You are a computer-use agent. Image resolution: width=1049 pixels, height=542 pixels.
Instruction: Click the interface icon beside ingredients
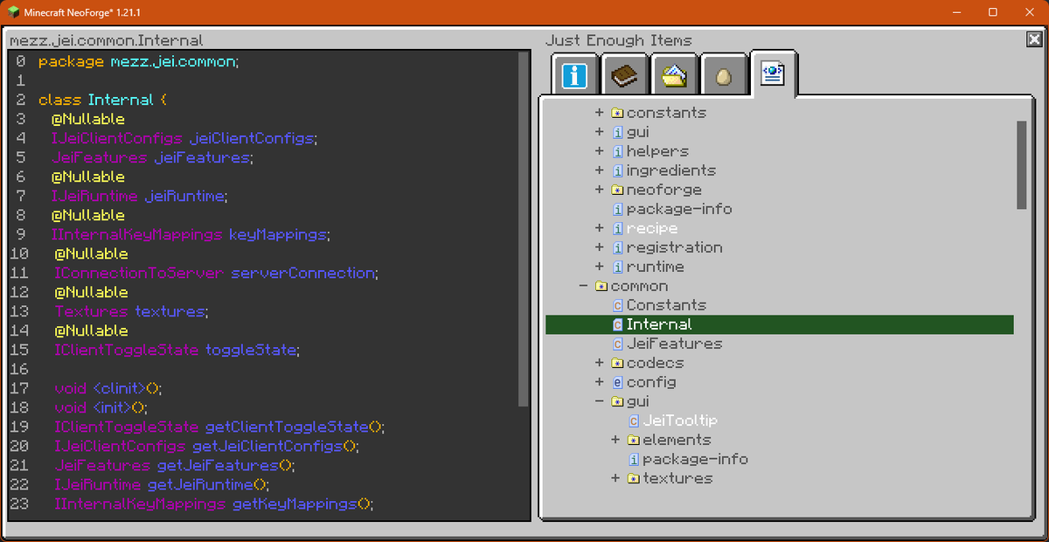click(x=617, y=170)
